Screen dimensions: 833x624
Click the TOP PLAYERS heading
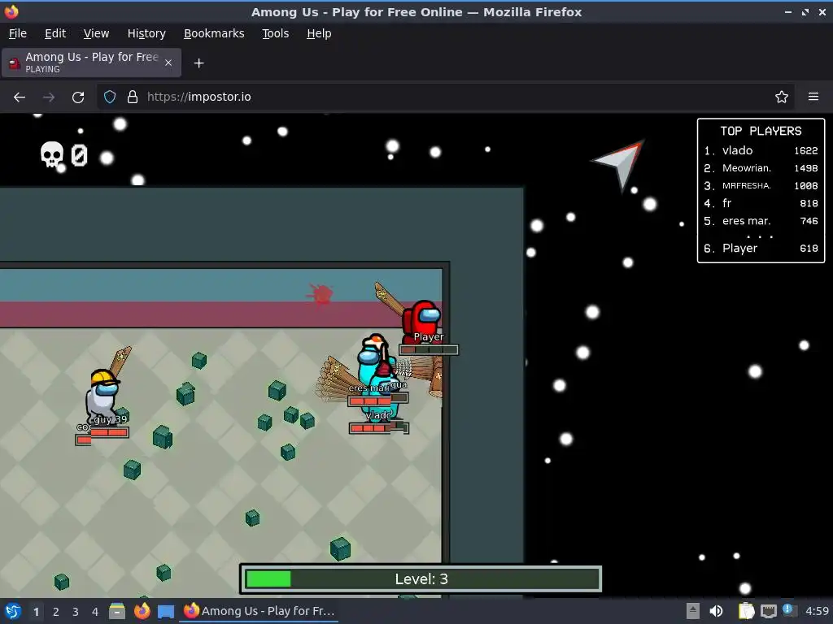[761, 131]
